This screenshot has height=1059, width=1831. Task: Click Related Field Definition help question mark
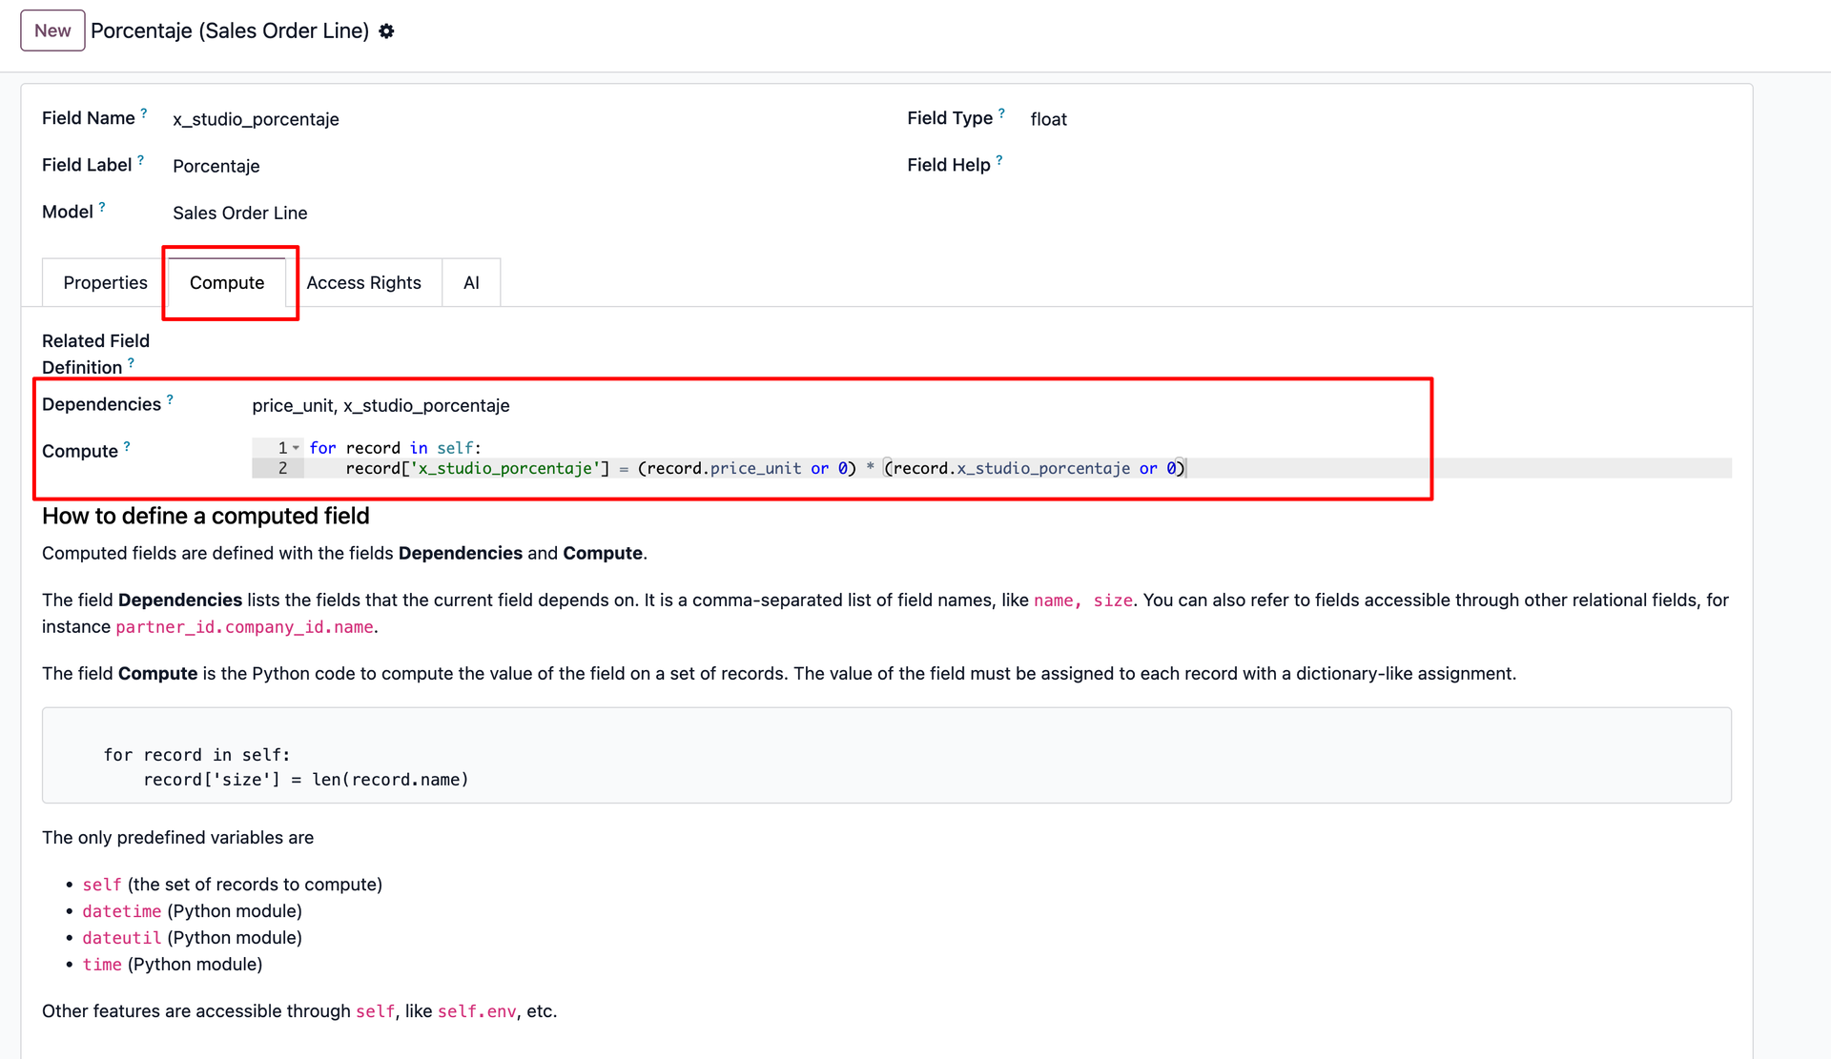(x=131, y=363)
